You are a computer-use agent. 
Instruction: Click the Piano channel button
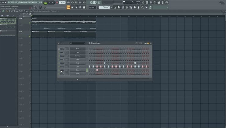click(x=78, y=52)
